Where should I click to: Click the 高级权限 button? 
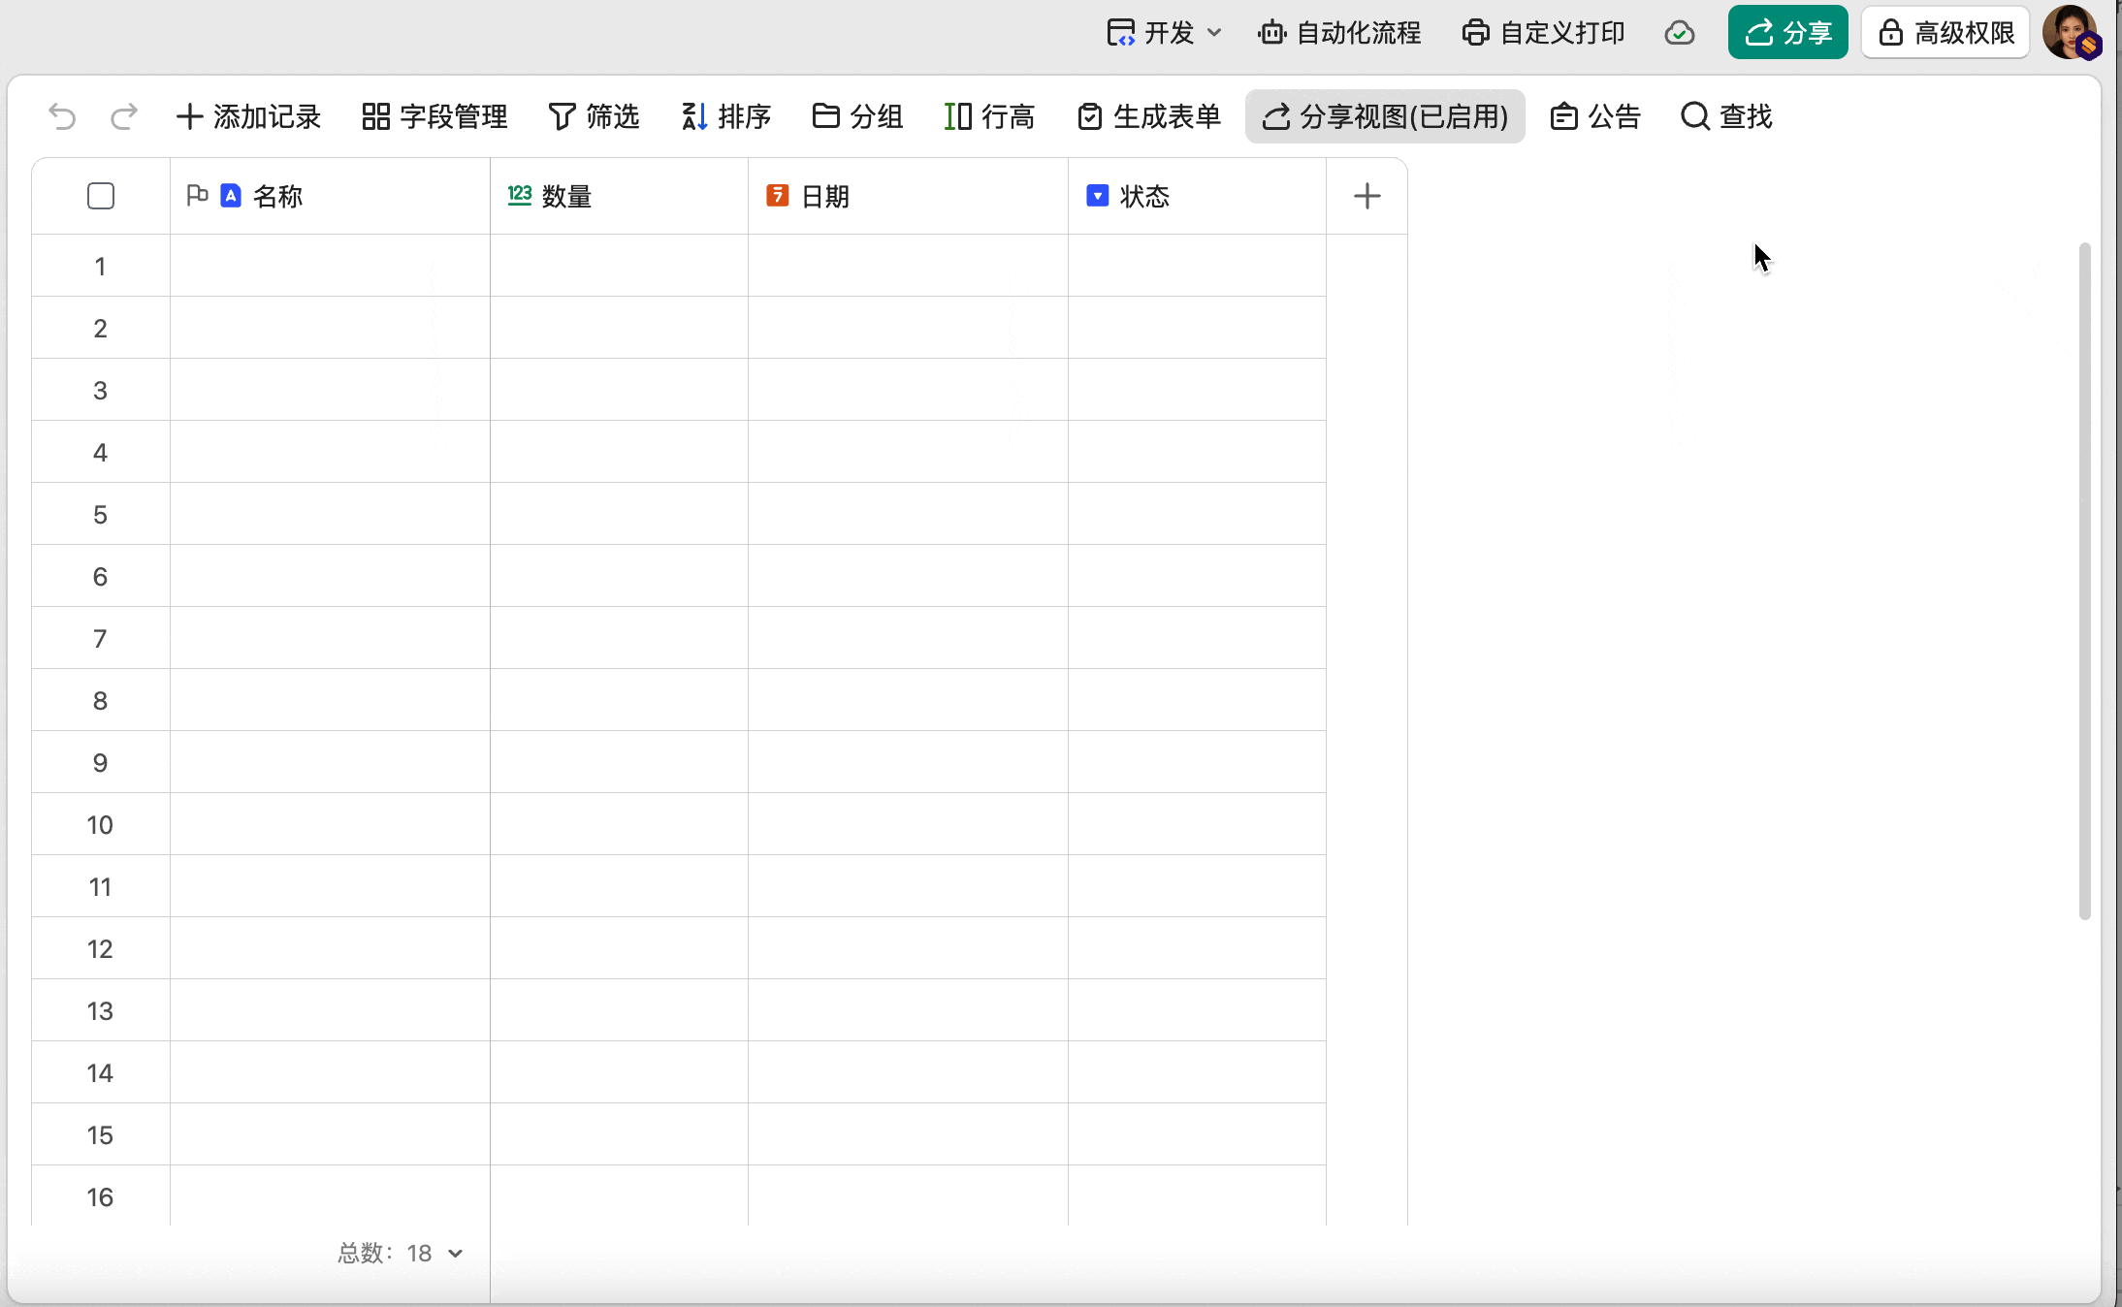1945,33
